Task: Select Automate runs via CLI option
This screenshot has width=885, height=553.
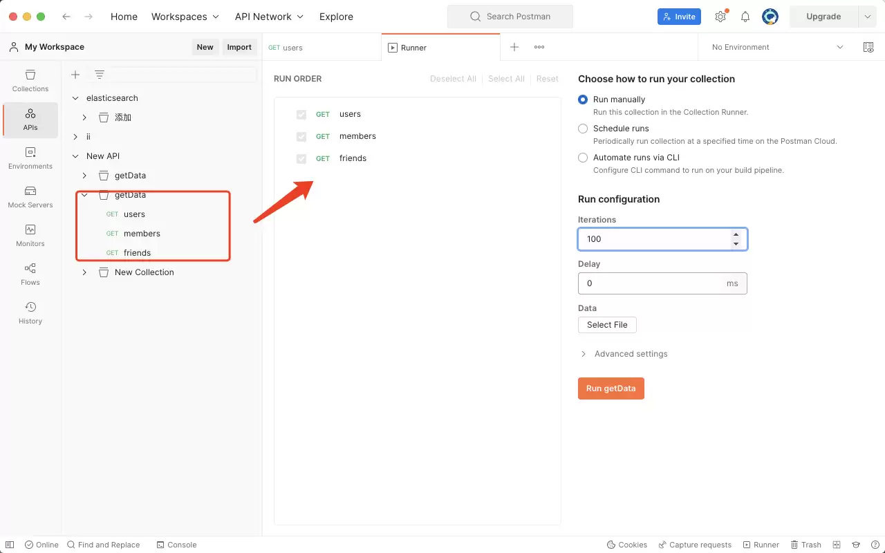Action: [x=583, y=158]
